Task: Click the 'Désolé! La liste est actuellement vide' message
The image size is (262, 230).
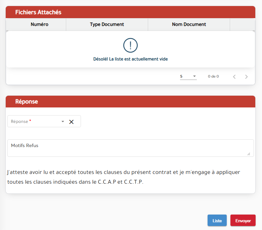Action: click(x=130, y=59)
